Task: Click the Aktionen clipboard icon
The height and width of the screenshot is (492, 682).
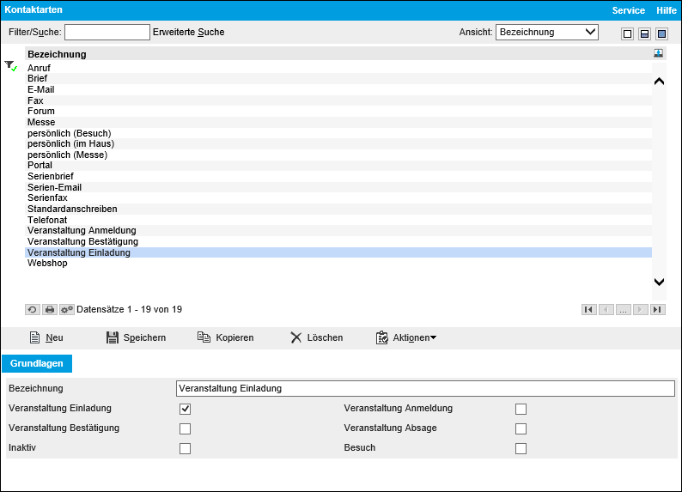Action: [x=382, y=337]
